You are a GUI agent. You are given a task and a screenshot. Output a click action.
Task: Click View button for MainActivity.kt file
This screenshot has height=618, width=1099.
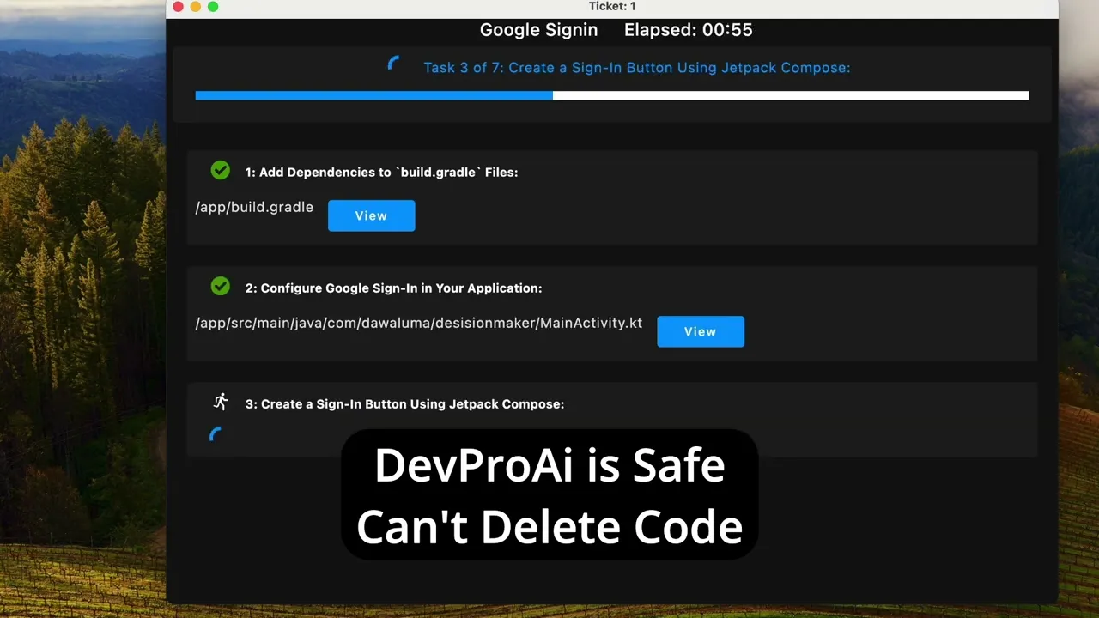pos(701,331)
